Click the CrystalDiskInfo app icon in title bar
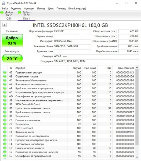The image size is (141, 161). 3,3
